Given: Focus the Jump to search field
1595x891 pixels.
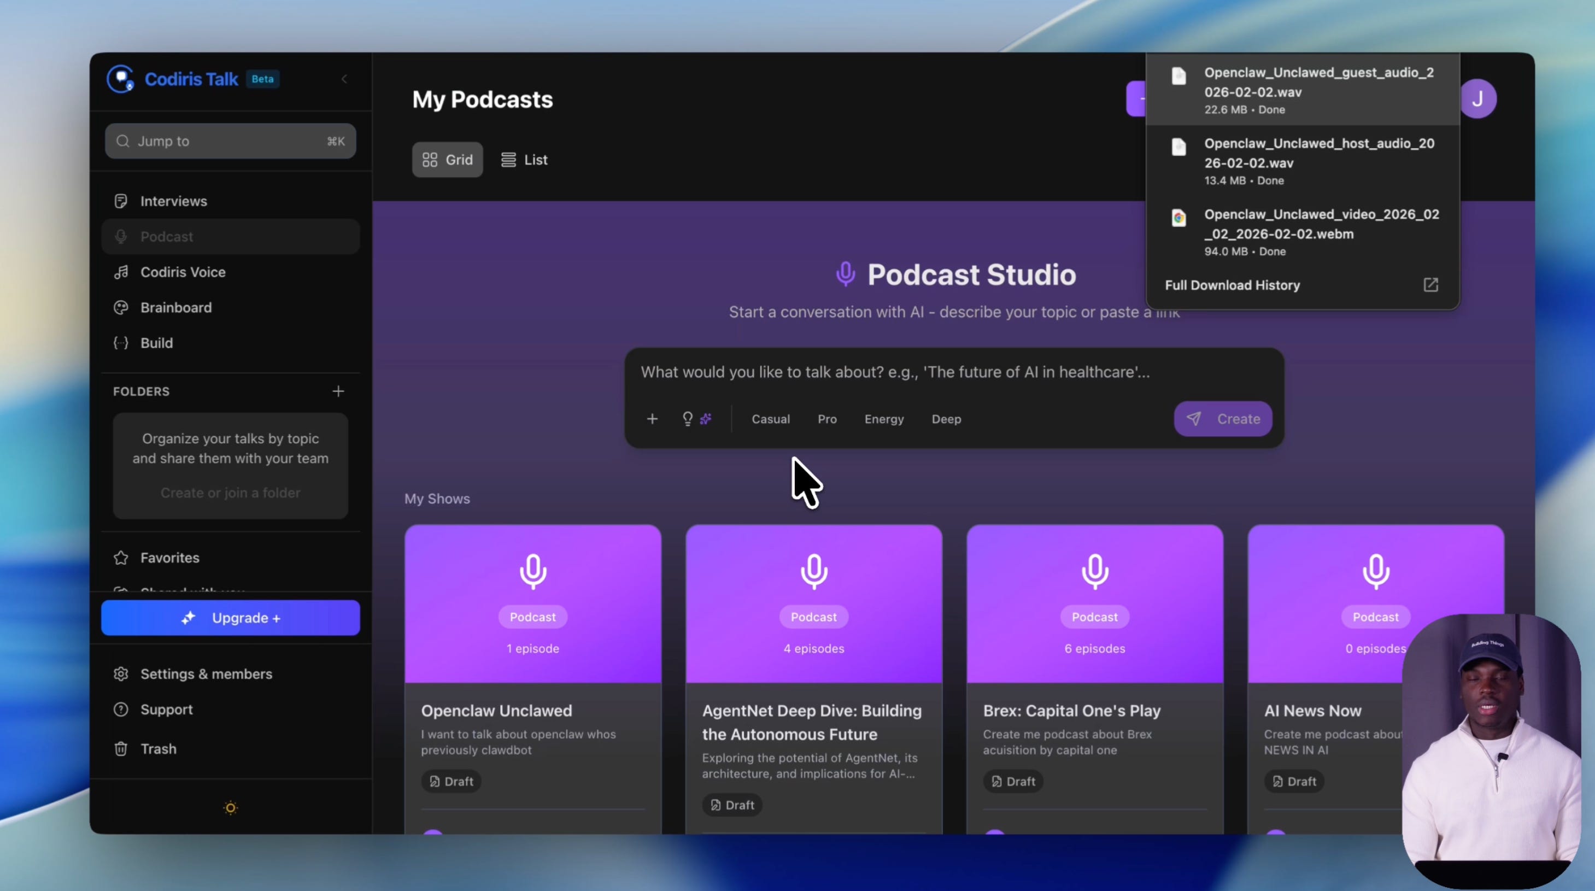Looking at the screenshot, I should (230, 141).
